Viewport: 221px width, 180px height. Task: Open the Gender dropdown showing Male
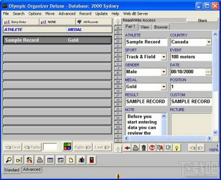point(164,72)
